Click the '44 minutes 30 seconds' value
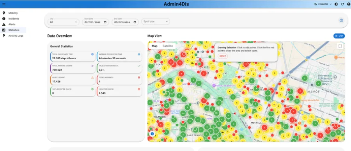The width and height of the screenshot is (351, 151). [112, 58]
